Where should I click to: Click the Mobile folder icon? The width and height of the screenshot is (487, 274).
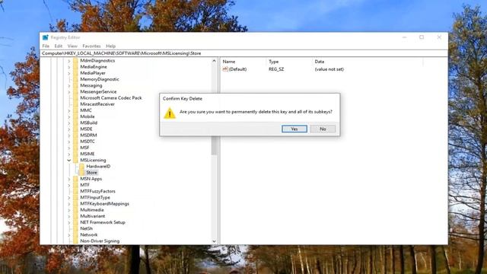(75, 116)
